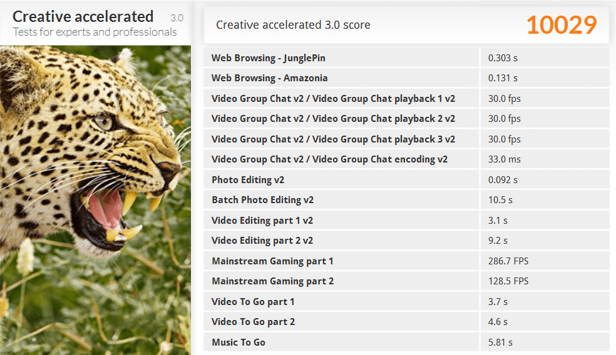Select the Creative accelerated title heading
This screenshot has height=355, width=616.
pyautogui.click(x=83, y=16)
